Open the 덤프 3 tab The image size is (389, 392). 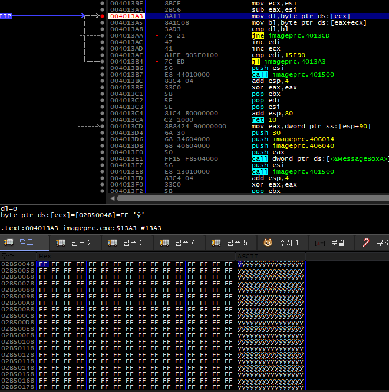127,242
